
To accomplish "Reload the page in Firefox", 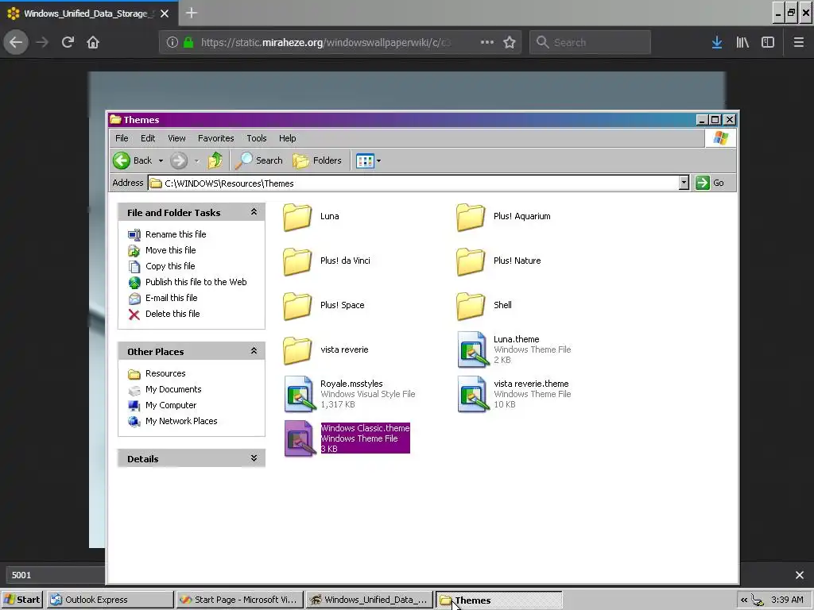I will point(68,42).
